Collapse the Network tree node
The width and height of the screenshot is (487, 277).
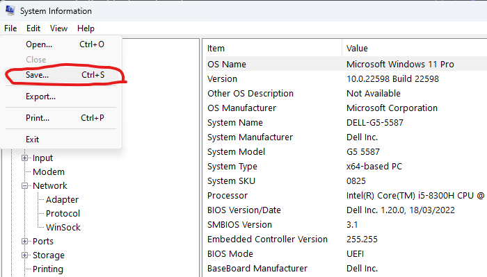click(24, 186)
